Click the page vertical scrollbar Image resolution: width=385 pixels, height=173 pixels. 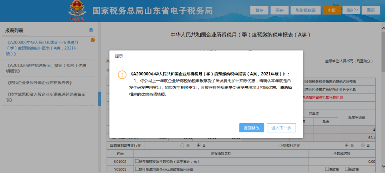click(x=383, y=98)
